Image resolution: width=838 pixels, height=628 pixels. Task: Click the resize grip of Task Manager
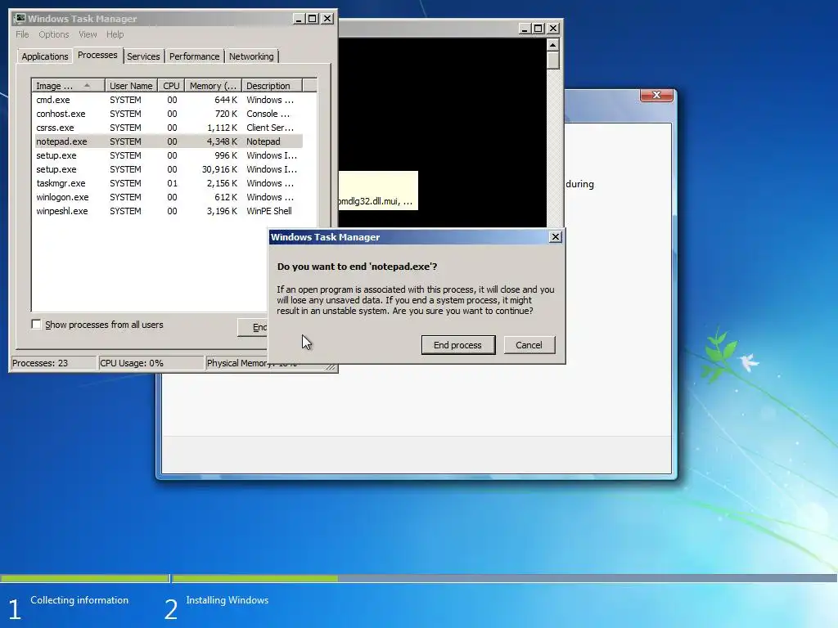331,366
